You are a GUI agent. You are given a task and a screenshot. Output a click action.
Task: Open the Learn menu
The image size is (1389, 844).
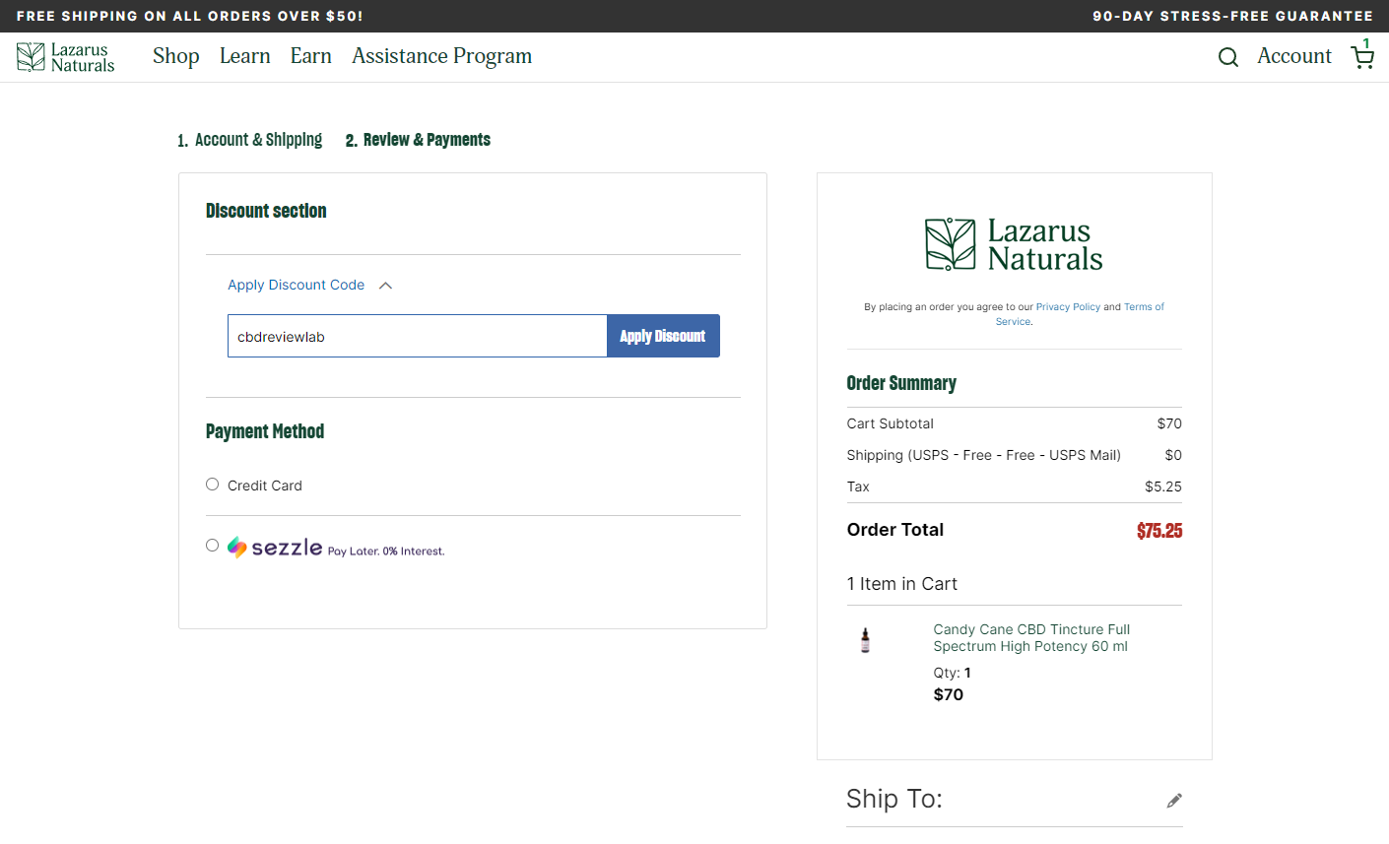click(x=245, y=56)
